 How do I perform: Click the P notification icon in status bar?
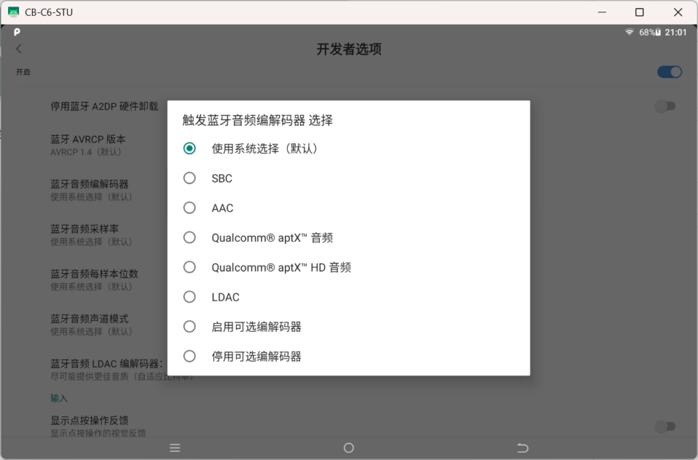17,32
